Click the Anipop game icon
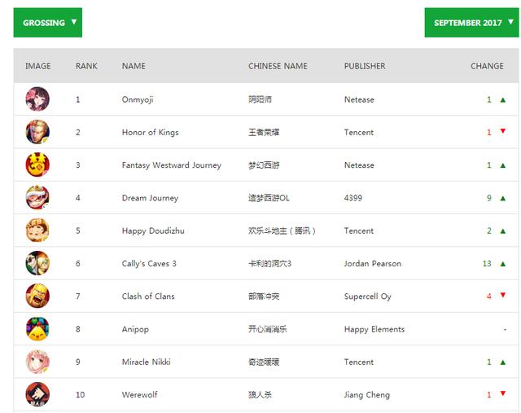The height and width of the screenshot is (413, 521). (37, 329)
